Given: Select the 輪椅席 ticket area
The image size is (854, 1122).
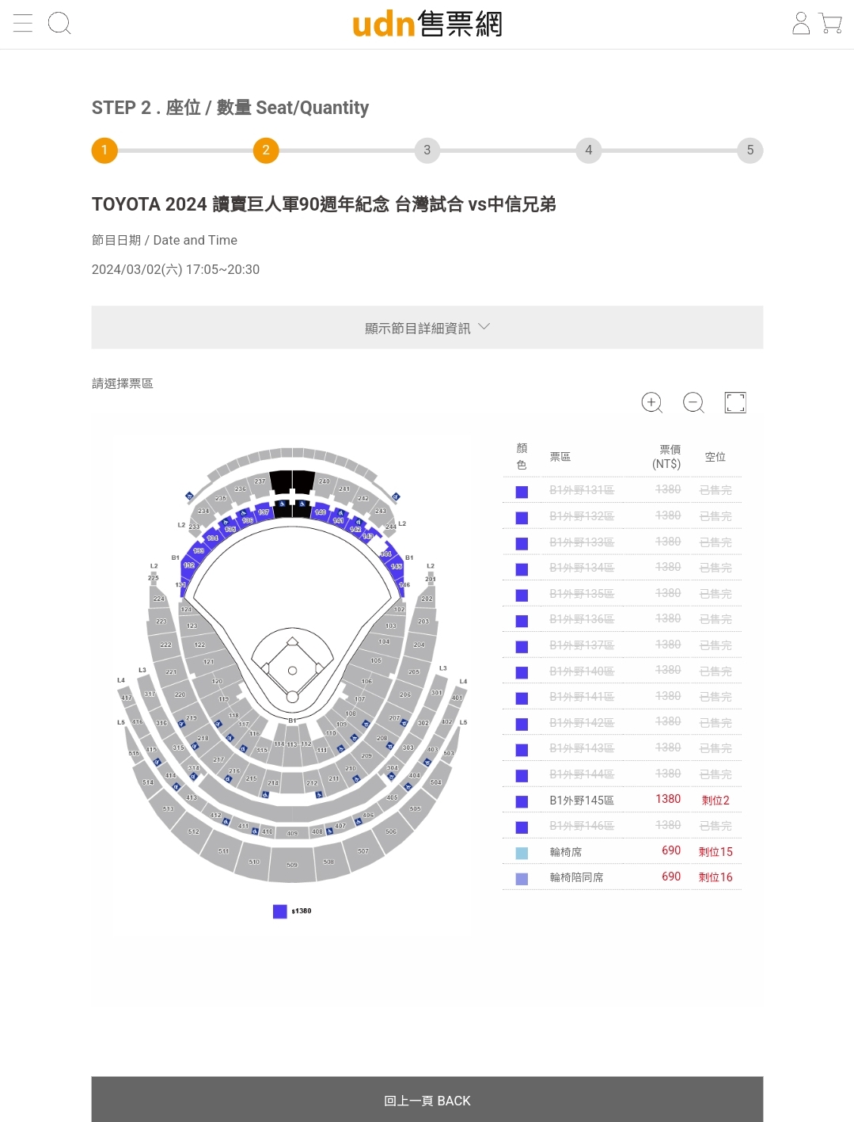Looking at the screenshot, I should pos(622,852).
